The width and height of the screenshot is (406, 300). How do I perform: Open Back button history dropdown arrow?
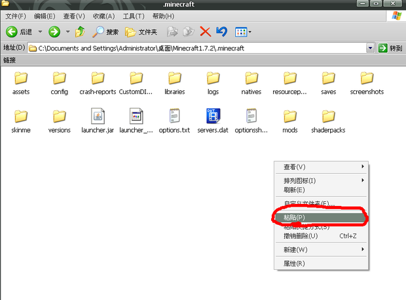pyautogui.click(x=40, y=32)
